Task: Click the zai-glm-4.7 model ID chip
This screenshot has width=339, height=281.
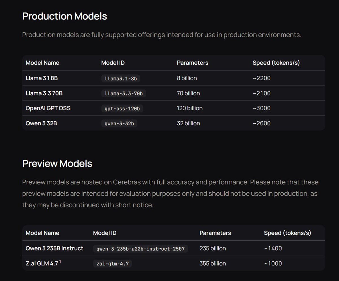Action: point(112,264)
